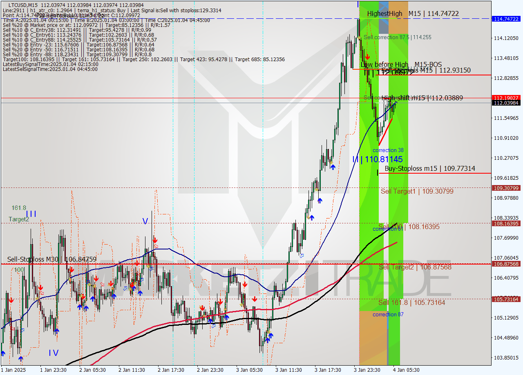Click the red 108.16395 price tag
The height and width of the screenshot is (375, 523).
(507, 223)
